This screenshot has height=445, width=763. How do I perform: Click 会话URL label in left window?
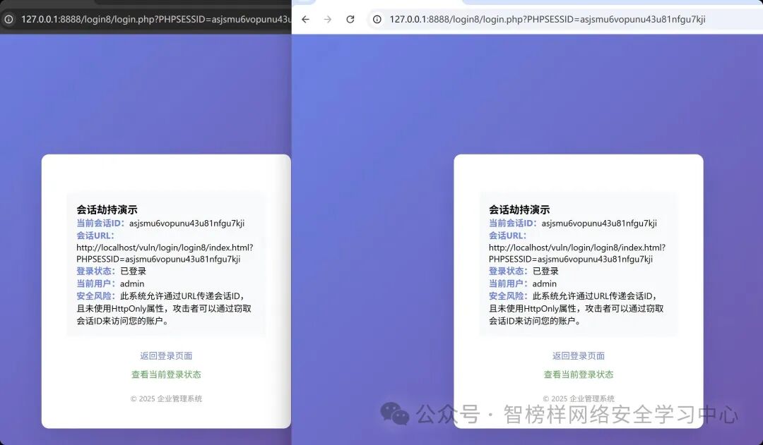[95, 236]
